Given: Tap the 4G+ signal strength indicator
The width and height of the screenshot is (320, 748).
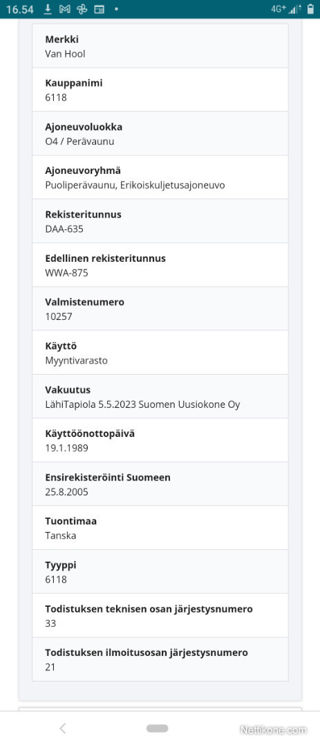Looking at the screenshot, I should point(287,9).
